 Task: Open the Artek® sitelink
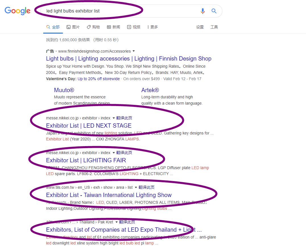(x=150, y=90)
